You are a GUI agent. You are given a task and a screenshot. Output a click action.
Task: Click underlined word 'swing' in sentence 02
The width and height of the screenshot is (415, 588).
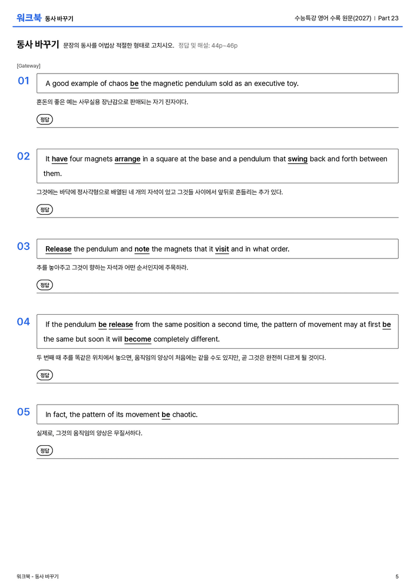click(298, 159)
